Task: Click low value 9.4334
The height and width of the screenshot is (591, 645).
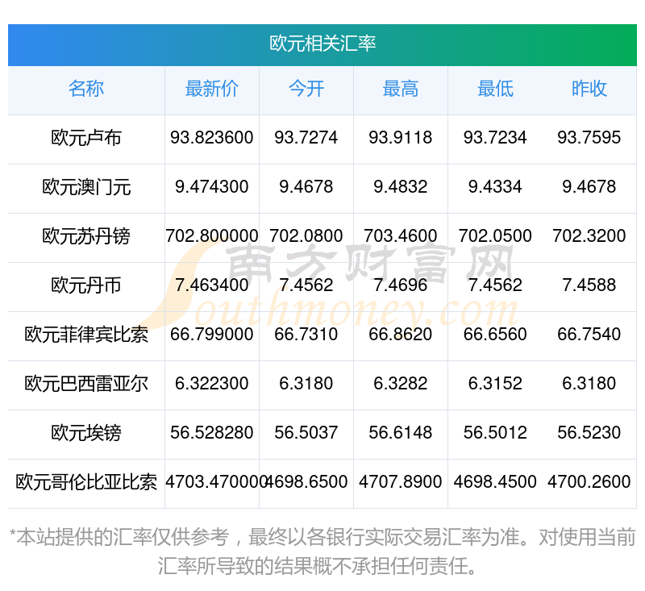Action: [495, 187]
